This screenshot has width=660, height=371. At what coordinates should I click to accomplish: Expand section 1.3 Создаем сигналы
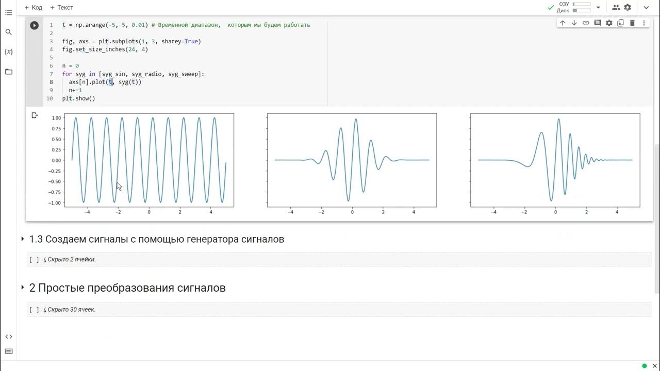(23, 239)
